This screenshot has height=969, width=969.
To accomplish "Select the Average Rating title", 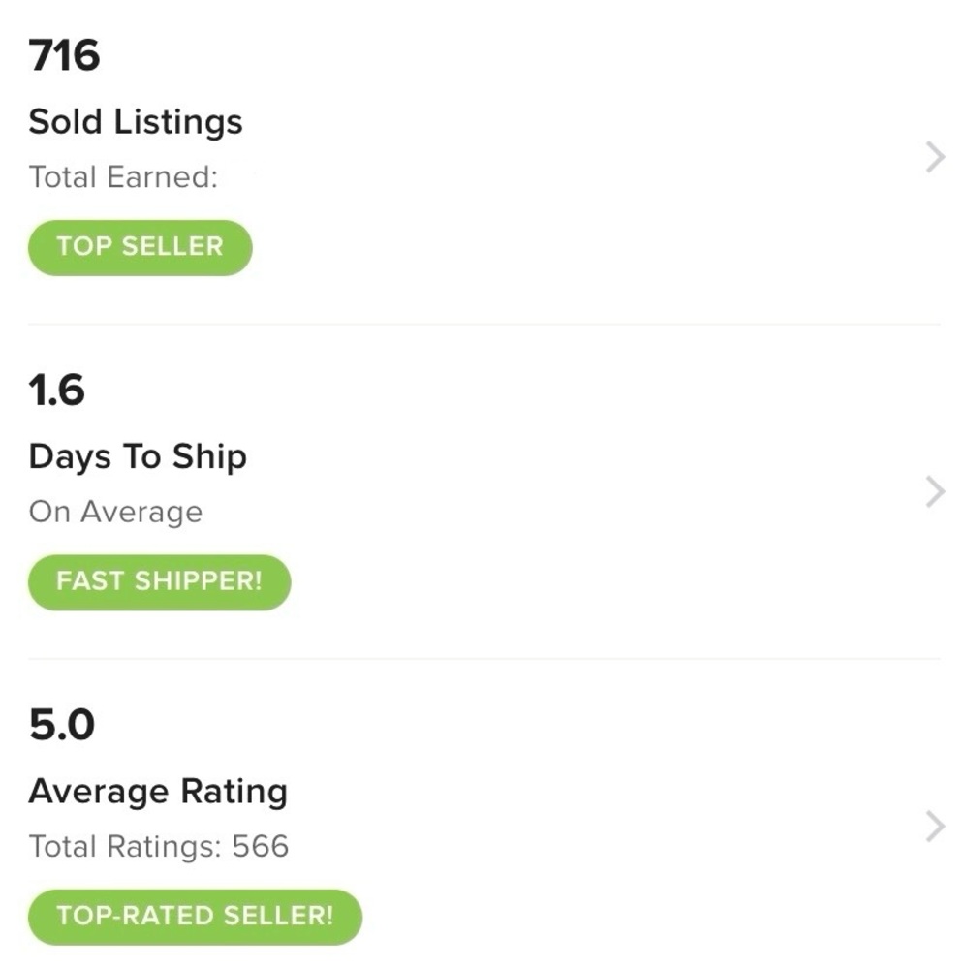I will click(x=158, y=793).
